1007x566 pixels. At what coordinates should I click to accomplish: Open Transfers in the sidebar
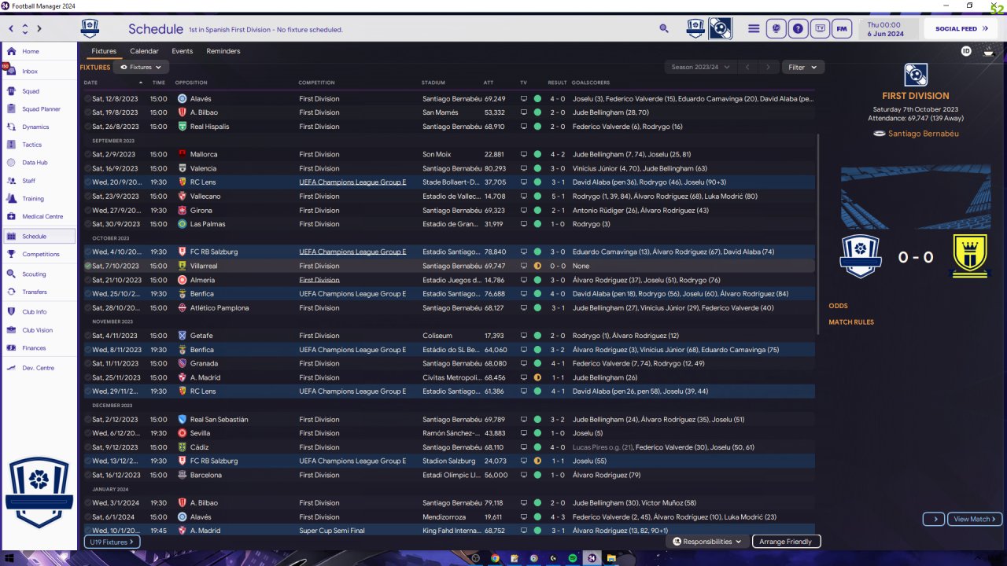pos(39,292)
